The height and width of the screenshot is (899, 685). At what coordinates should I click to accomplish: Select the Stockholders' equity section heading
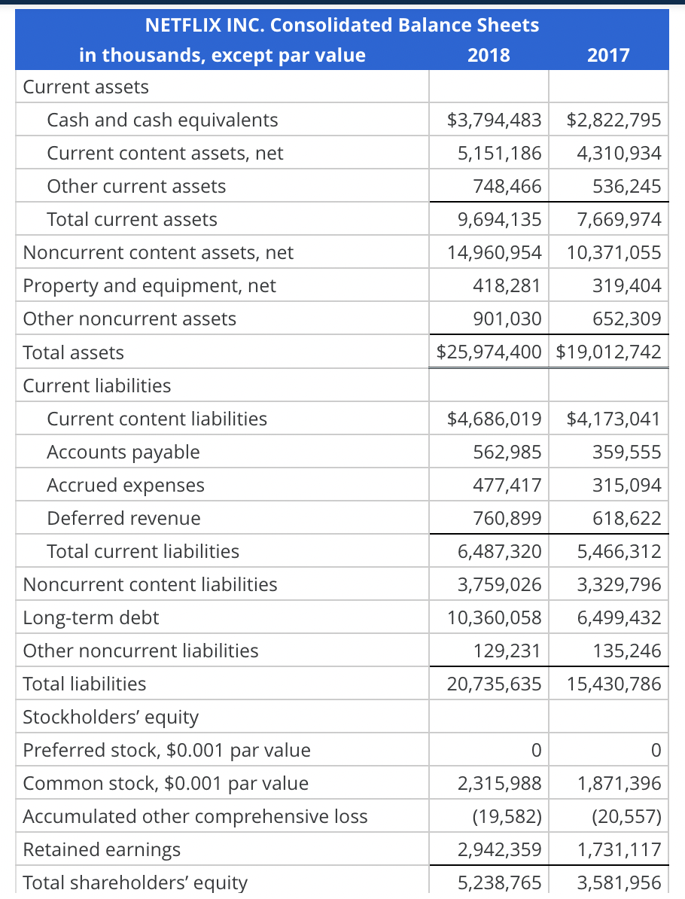pos(111,717)
